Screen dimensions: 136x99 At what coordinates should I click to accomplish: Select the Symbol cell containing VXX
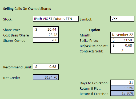click(x=122, y=19)
